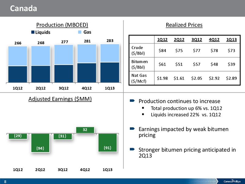Click the (29) earnings bar
Screen dimensions: 245x184
(18, 136)
